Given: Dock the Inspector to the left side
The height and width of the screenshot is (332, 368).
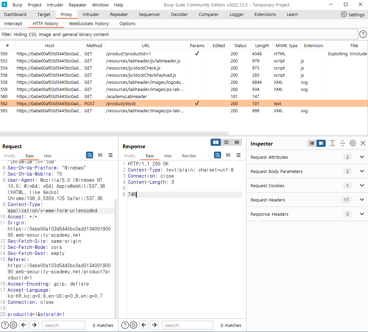Looking at the screenshot, I should coord(312,143).
